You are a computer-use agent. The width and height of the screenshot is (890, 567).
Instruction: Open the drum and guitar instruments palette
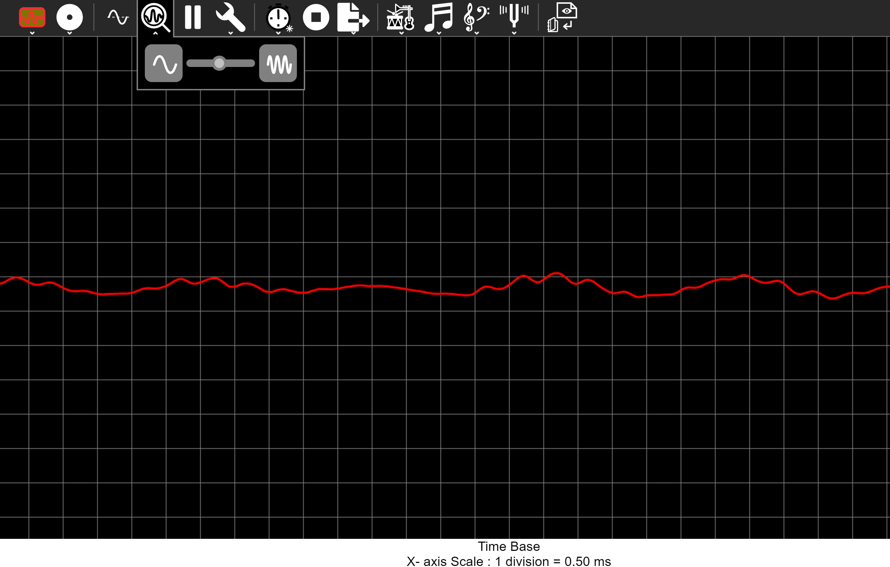click(x=401, y=17)
